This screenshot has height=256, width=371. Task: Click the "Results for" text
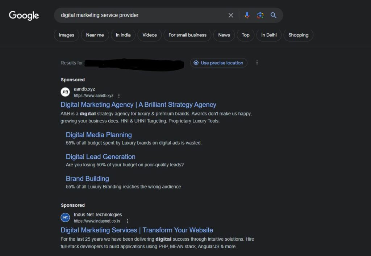pyautogui.click(x=72, y=63)
